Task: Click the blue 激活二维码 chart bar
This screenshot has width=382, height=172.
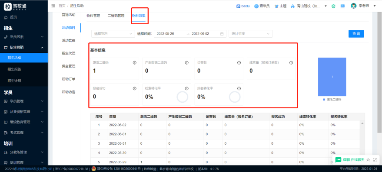Action: tap(332, 77)
